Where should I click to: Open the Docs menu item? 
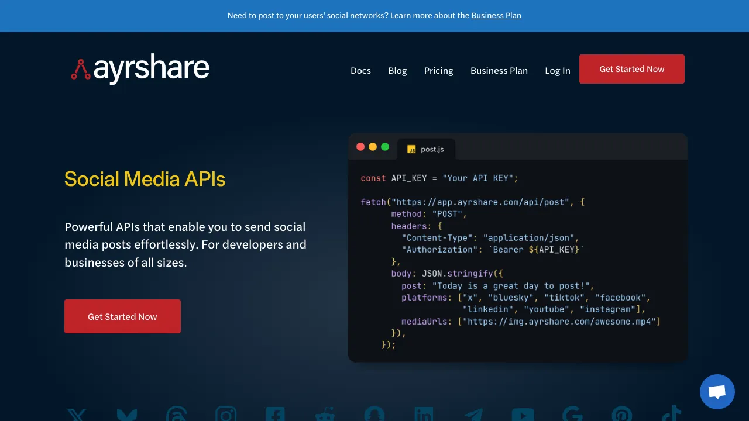(360, 70)
